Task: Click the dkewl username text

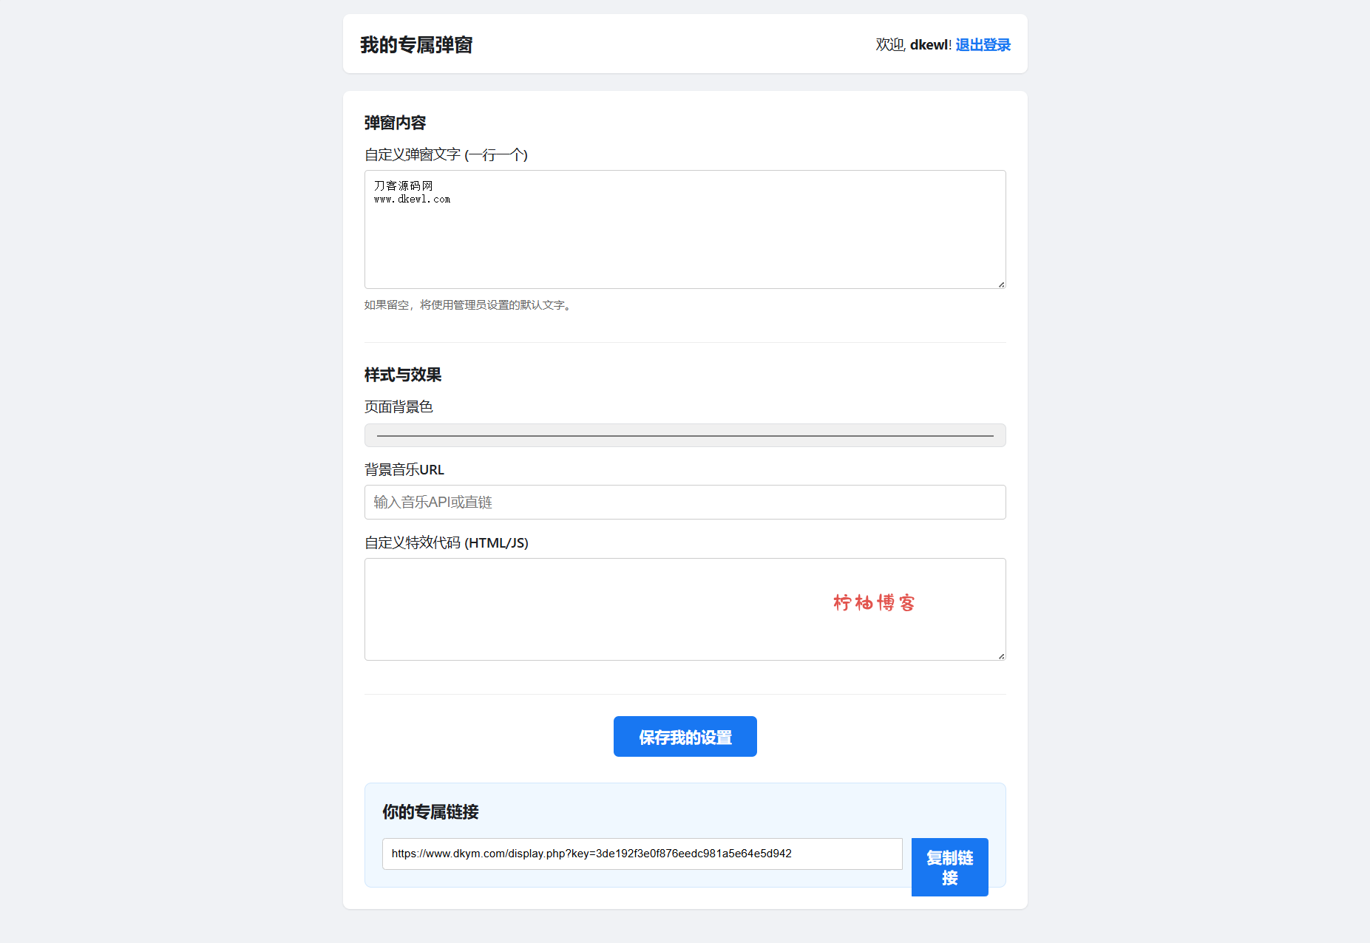Action: pos(929,45)
